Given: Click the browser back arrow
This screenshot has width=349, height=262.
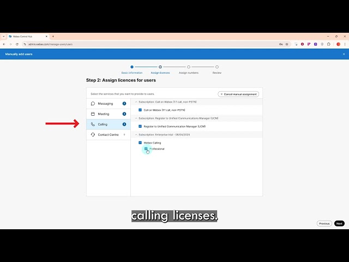Looking at the screenshot, I should click(x=4, y=44).
